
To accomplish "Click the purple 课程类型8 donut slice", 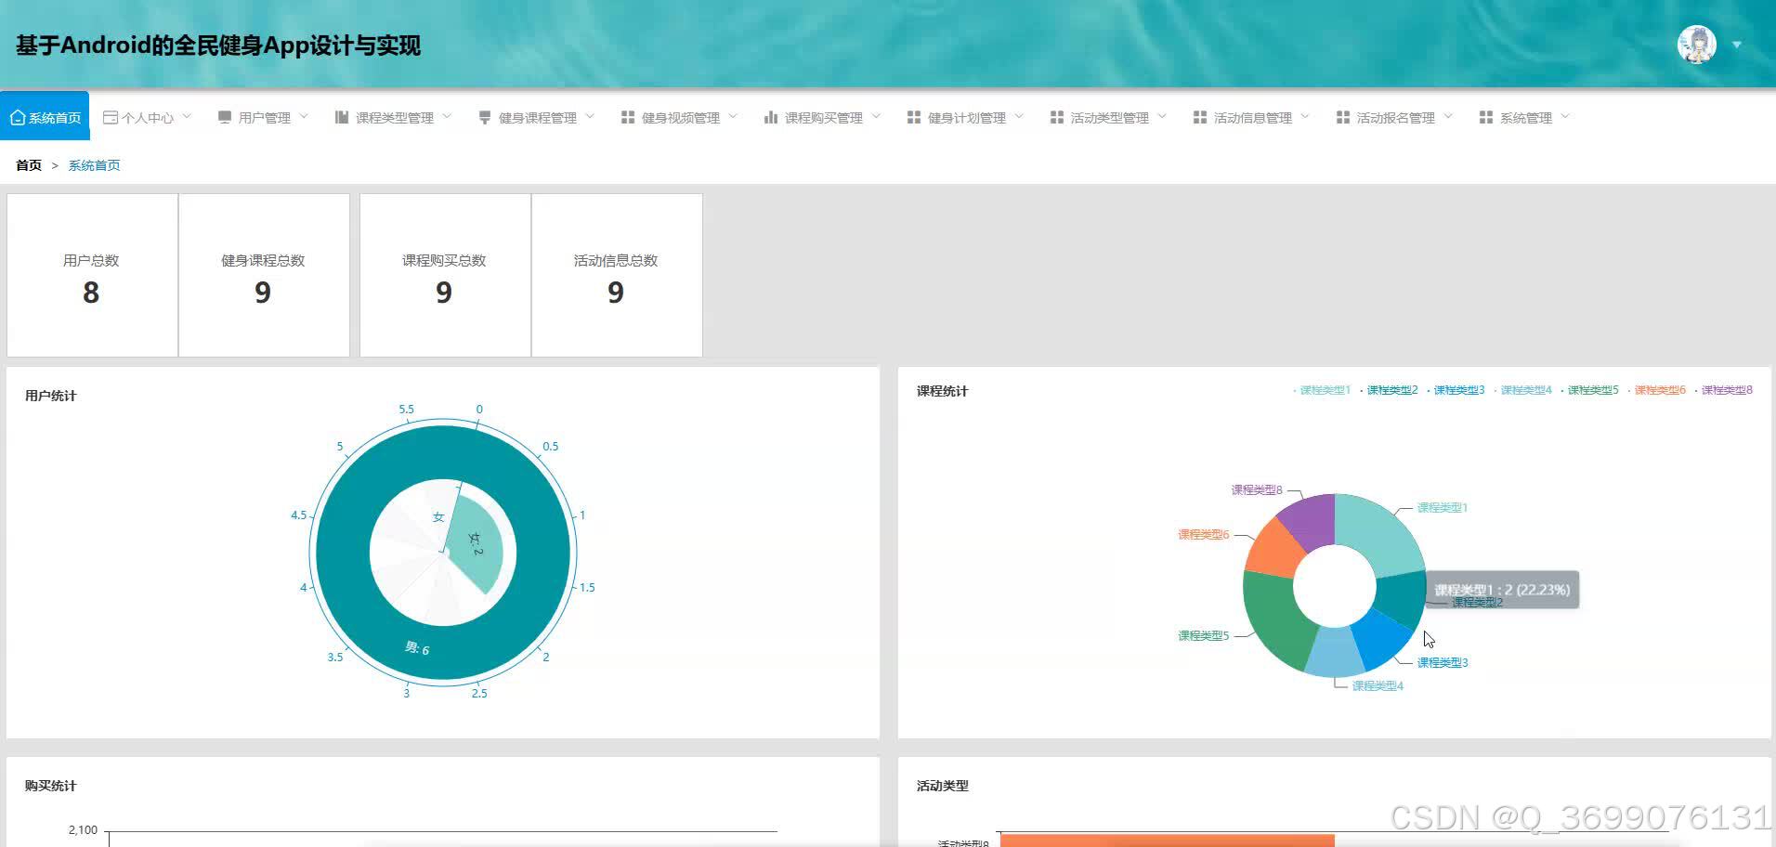I will [1312, 522].
